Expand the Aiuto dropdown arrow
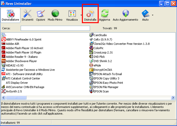 pyautogui.click(x=153, y=15)
